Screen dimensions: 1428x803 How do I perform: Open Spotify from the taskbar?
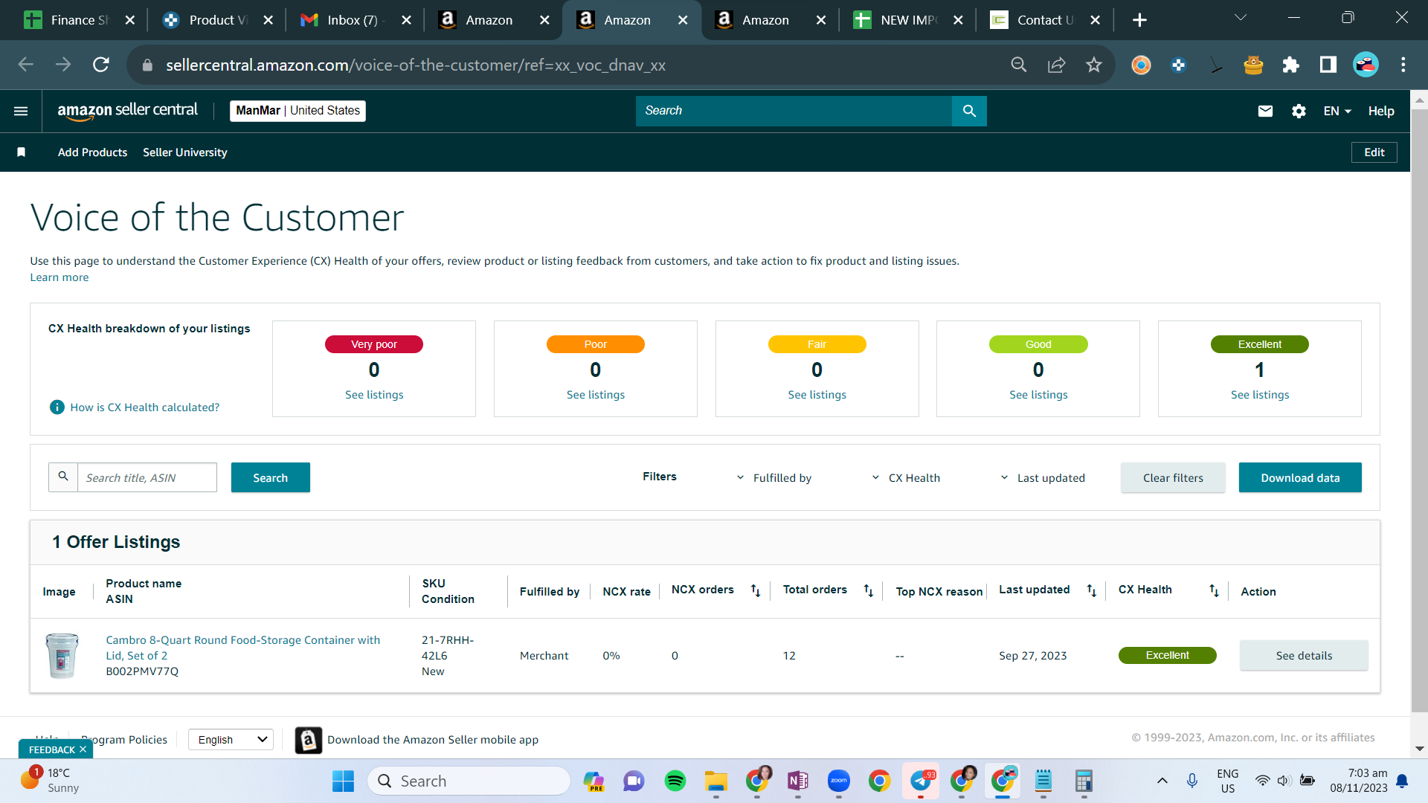click(675, 781)
